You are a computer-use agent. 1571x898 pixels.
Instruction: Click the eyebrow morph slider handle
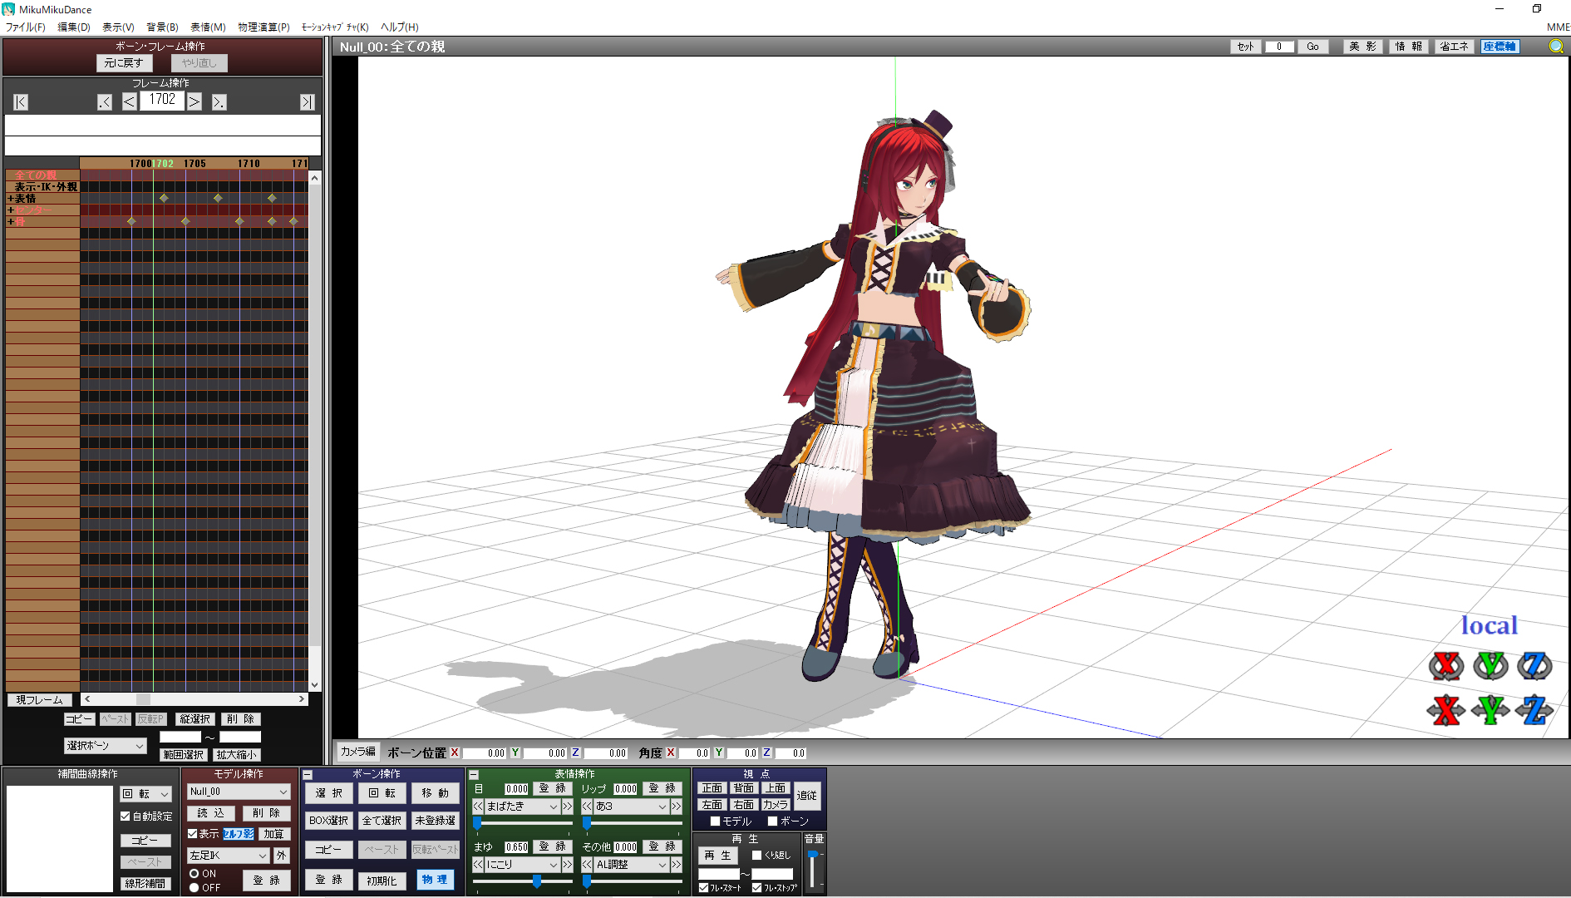537,881
